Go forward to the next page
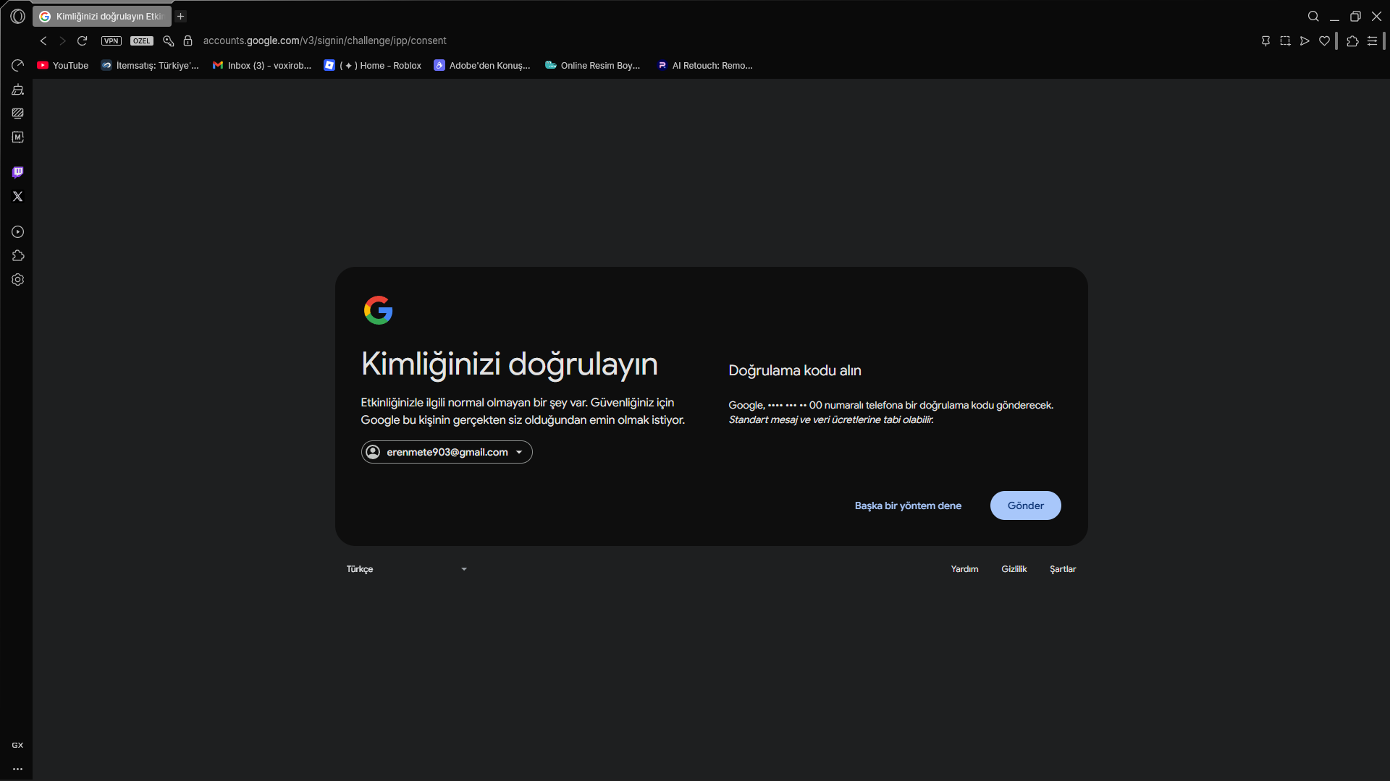 (x=62, y=40)
